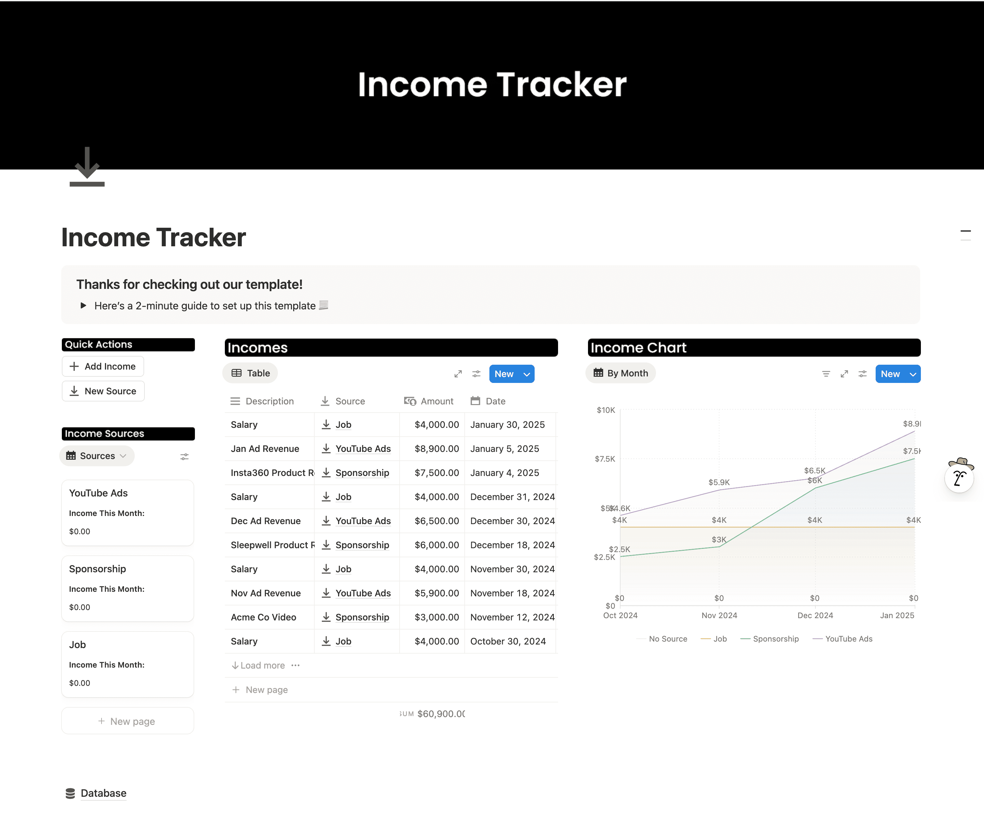
Task: Click the Add Income button
Action: tap(102, 367)
